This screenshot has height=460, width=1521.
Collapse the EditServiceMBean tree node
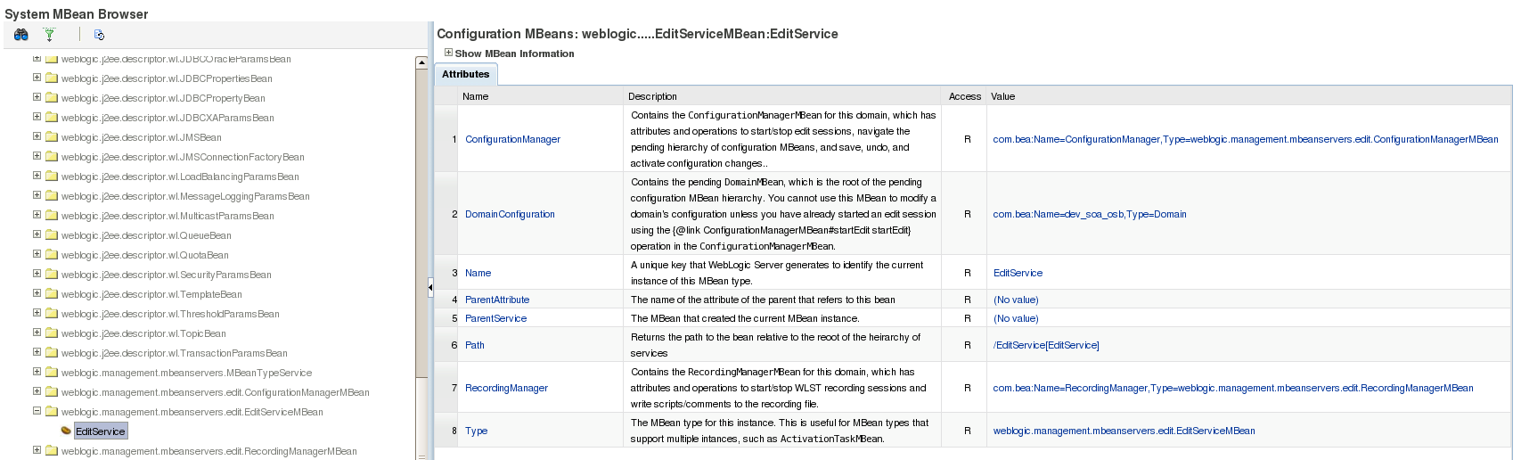pos(37,411)
